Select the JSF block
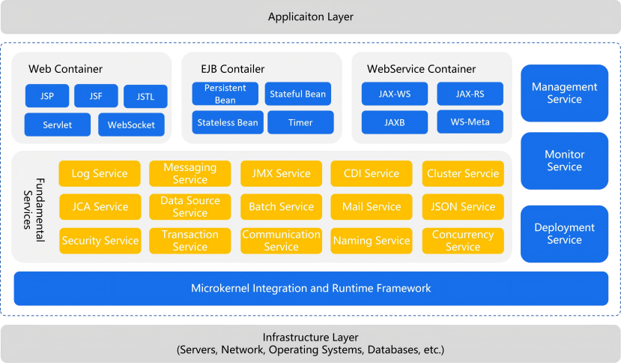 coord(96,95)
